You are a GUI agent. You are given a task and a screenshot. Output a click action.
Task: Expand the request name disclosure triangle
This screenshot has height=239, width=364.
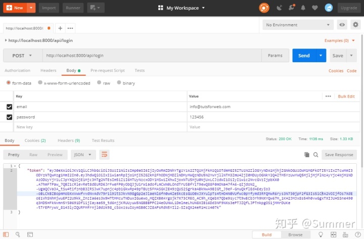click(x=6, y=40)
